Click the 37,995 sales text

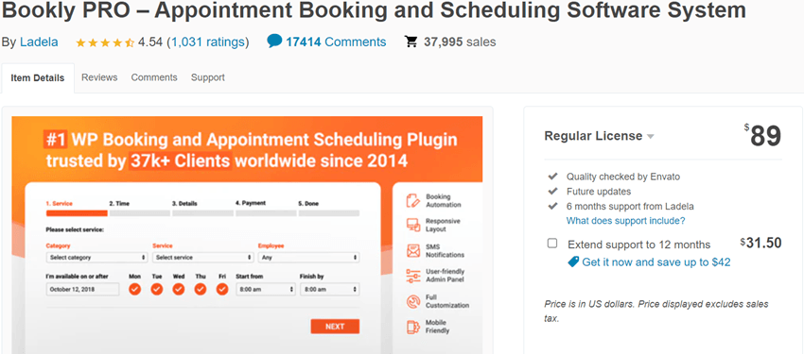460,42
